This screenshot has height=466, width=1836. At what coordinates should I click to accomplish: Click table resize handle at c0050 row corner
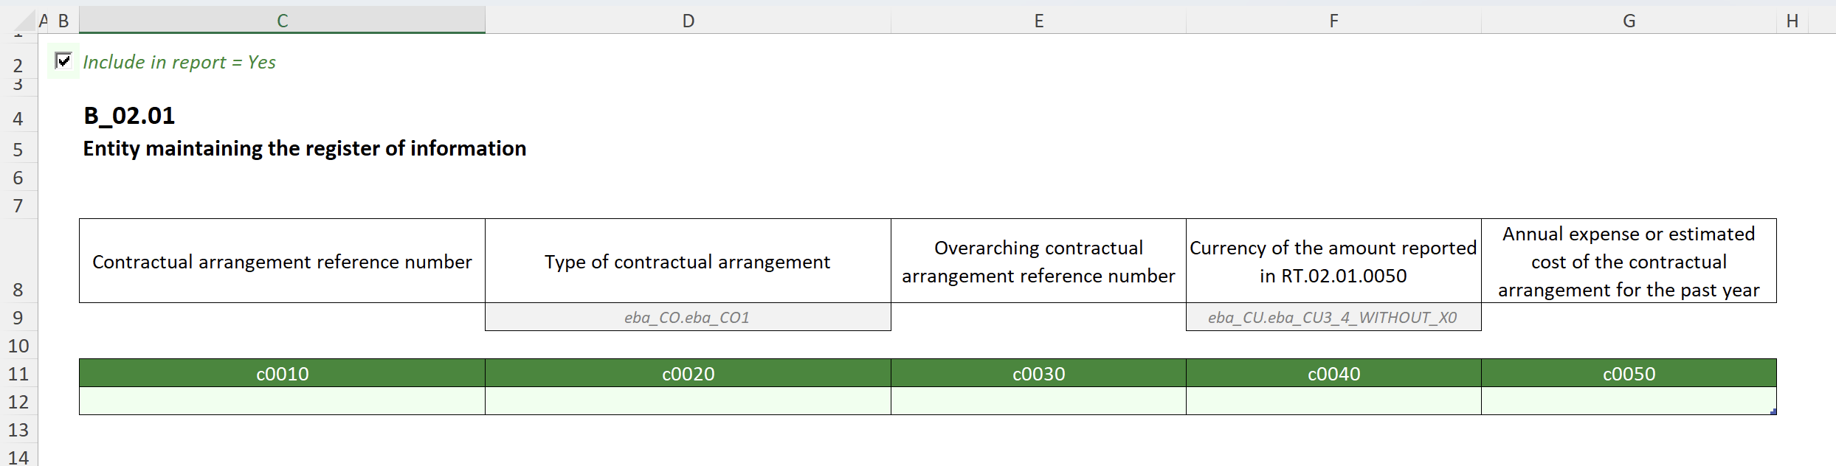(x=1773, y=411)
